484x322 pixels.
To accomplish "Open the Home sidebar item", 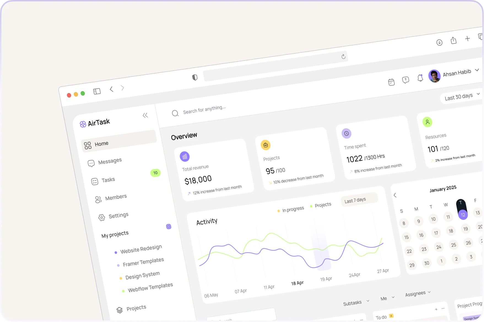I will (x=119, y=141).
